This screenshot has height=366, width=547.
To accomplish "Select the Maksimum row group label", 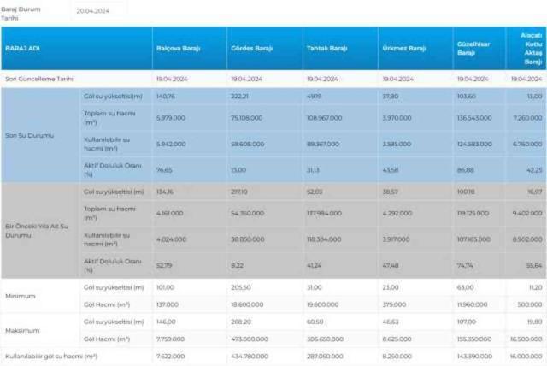I will pos(22,331).
